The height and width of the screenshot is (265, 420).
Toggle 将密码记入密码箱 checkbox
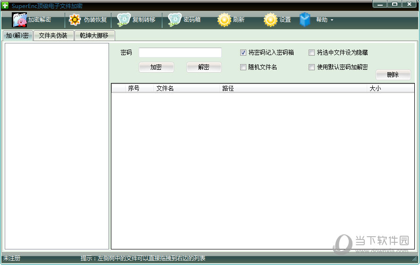click(x=243, y=53)
